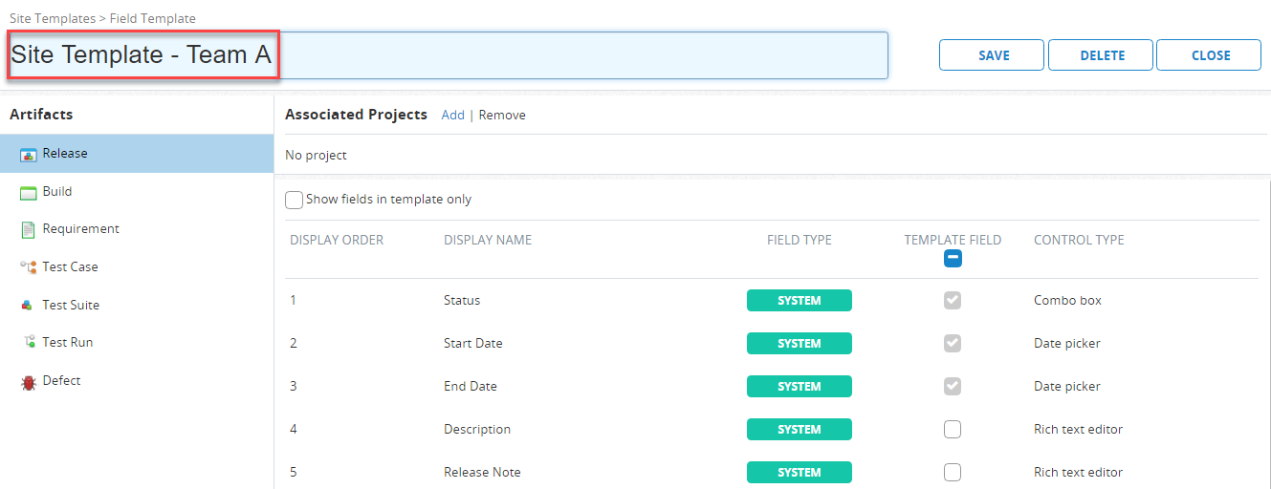Delete the site template

click(1102, 55)
